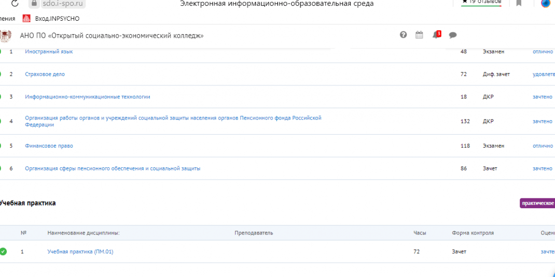
Task: Open Информационно-коммуникационные технологии course
Action: pos(87,97)
